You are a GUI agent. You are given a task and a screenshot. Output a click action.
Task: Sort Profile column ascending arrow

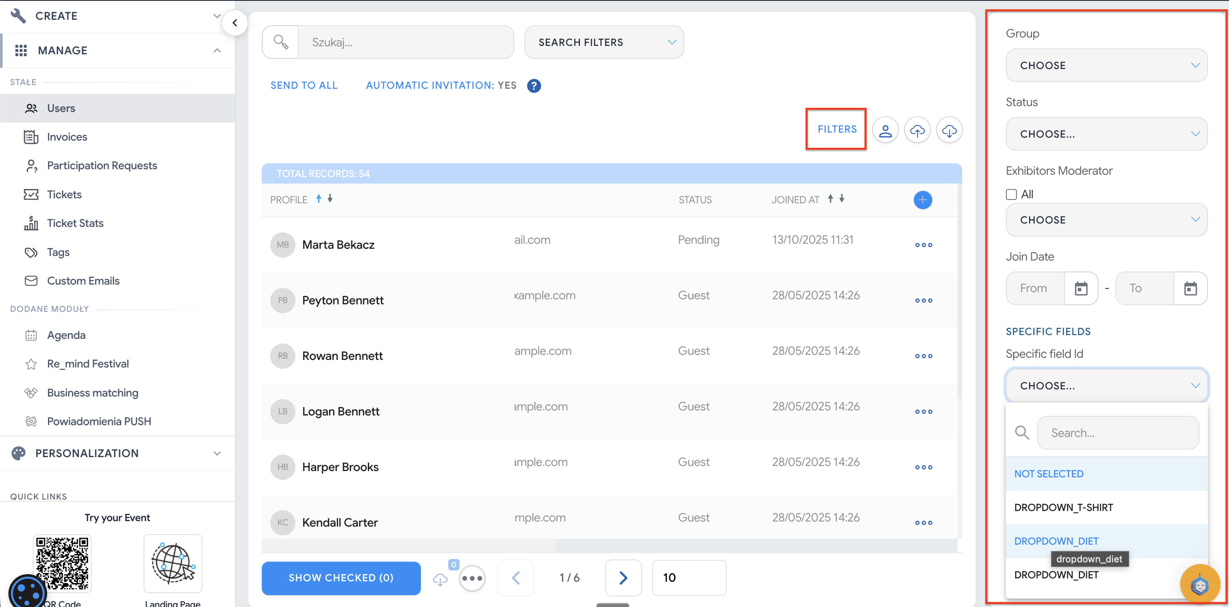click(x=319, y=199)
